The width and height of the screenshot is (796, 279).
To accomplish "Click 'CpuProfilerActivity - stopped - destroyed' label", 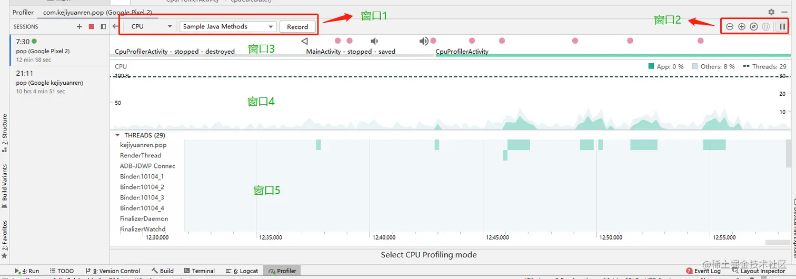I will 175,52.
